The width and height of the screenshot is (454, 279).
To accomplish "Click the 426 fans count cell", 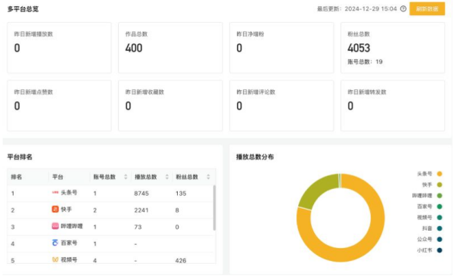I will click(181, 261).
